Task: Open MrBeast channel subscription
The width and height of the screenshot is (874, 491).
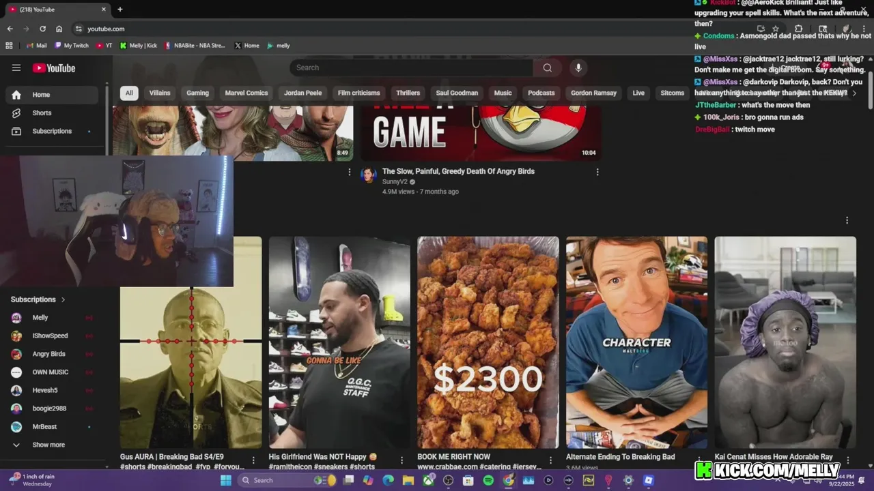Action: click(x=52, y=427)
